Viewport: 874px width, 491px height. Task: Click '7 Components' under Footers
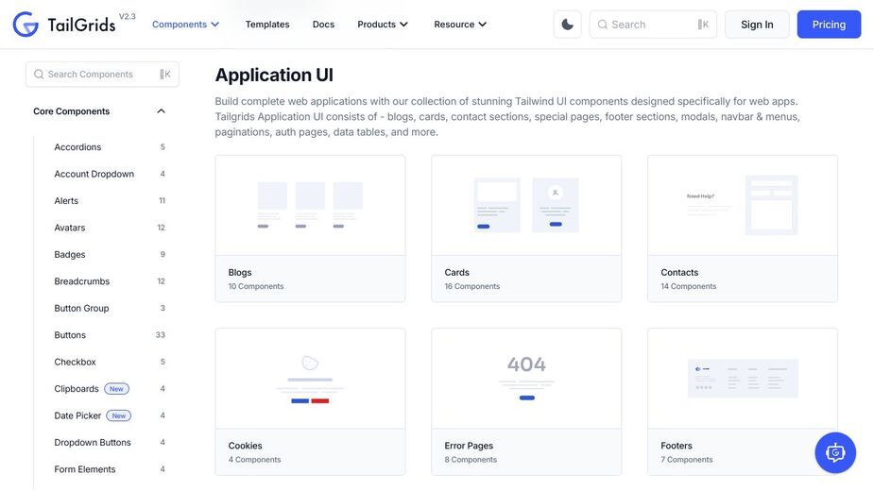click(687, 460)
